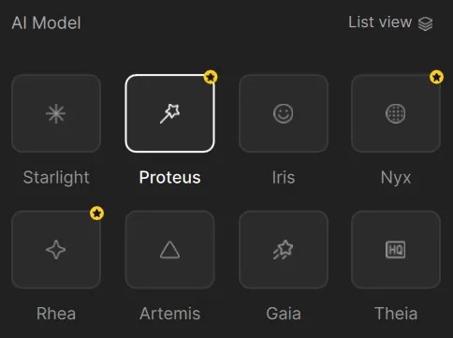The width and height of the screenshot is (453, 338).
Task: Click the Proteus label text
Action: point(170,178)
